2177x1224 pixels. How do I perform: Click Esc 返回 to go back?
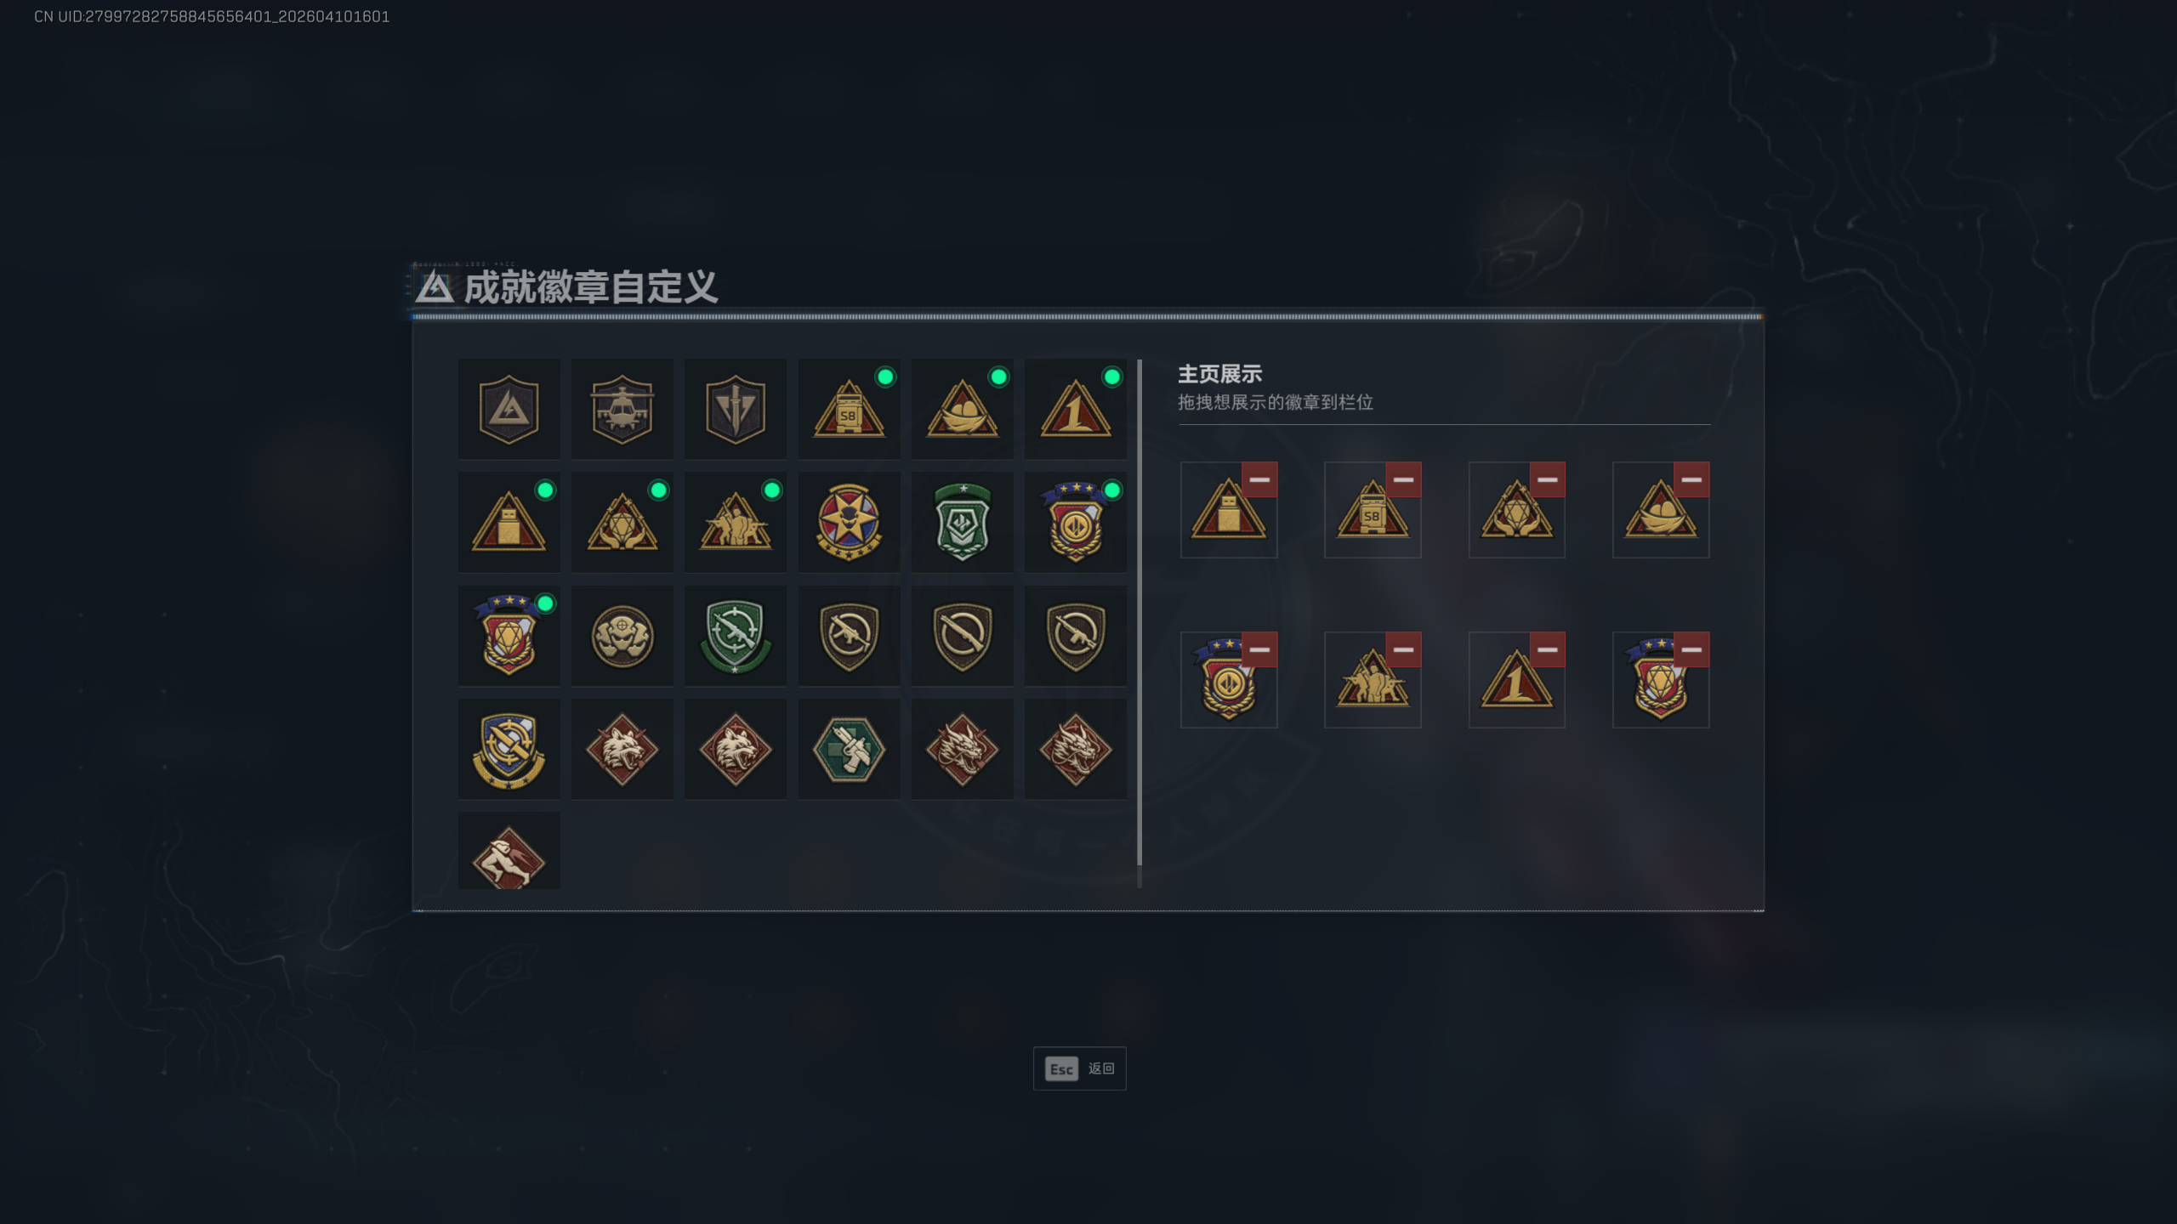click(1079, 1068)
